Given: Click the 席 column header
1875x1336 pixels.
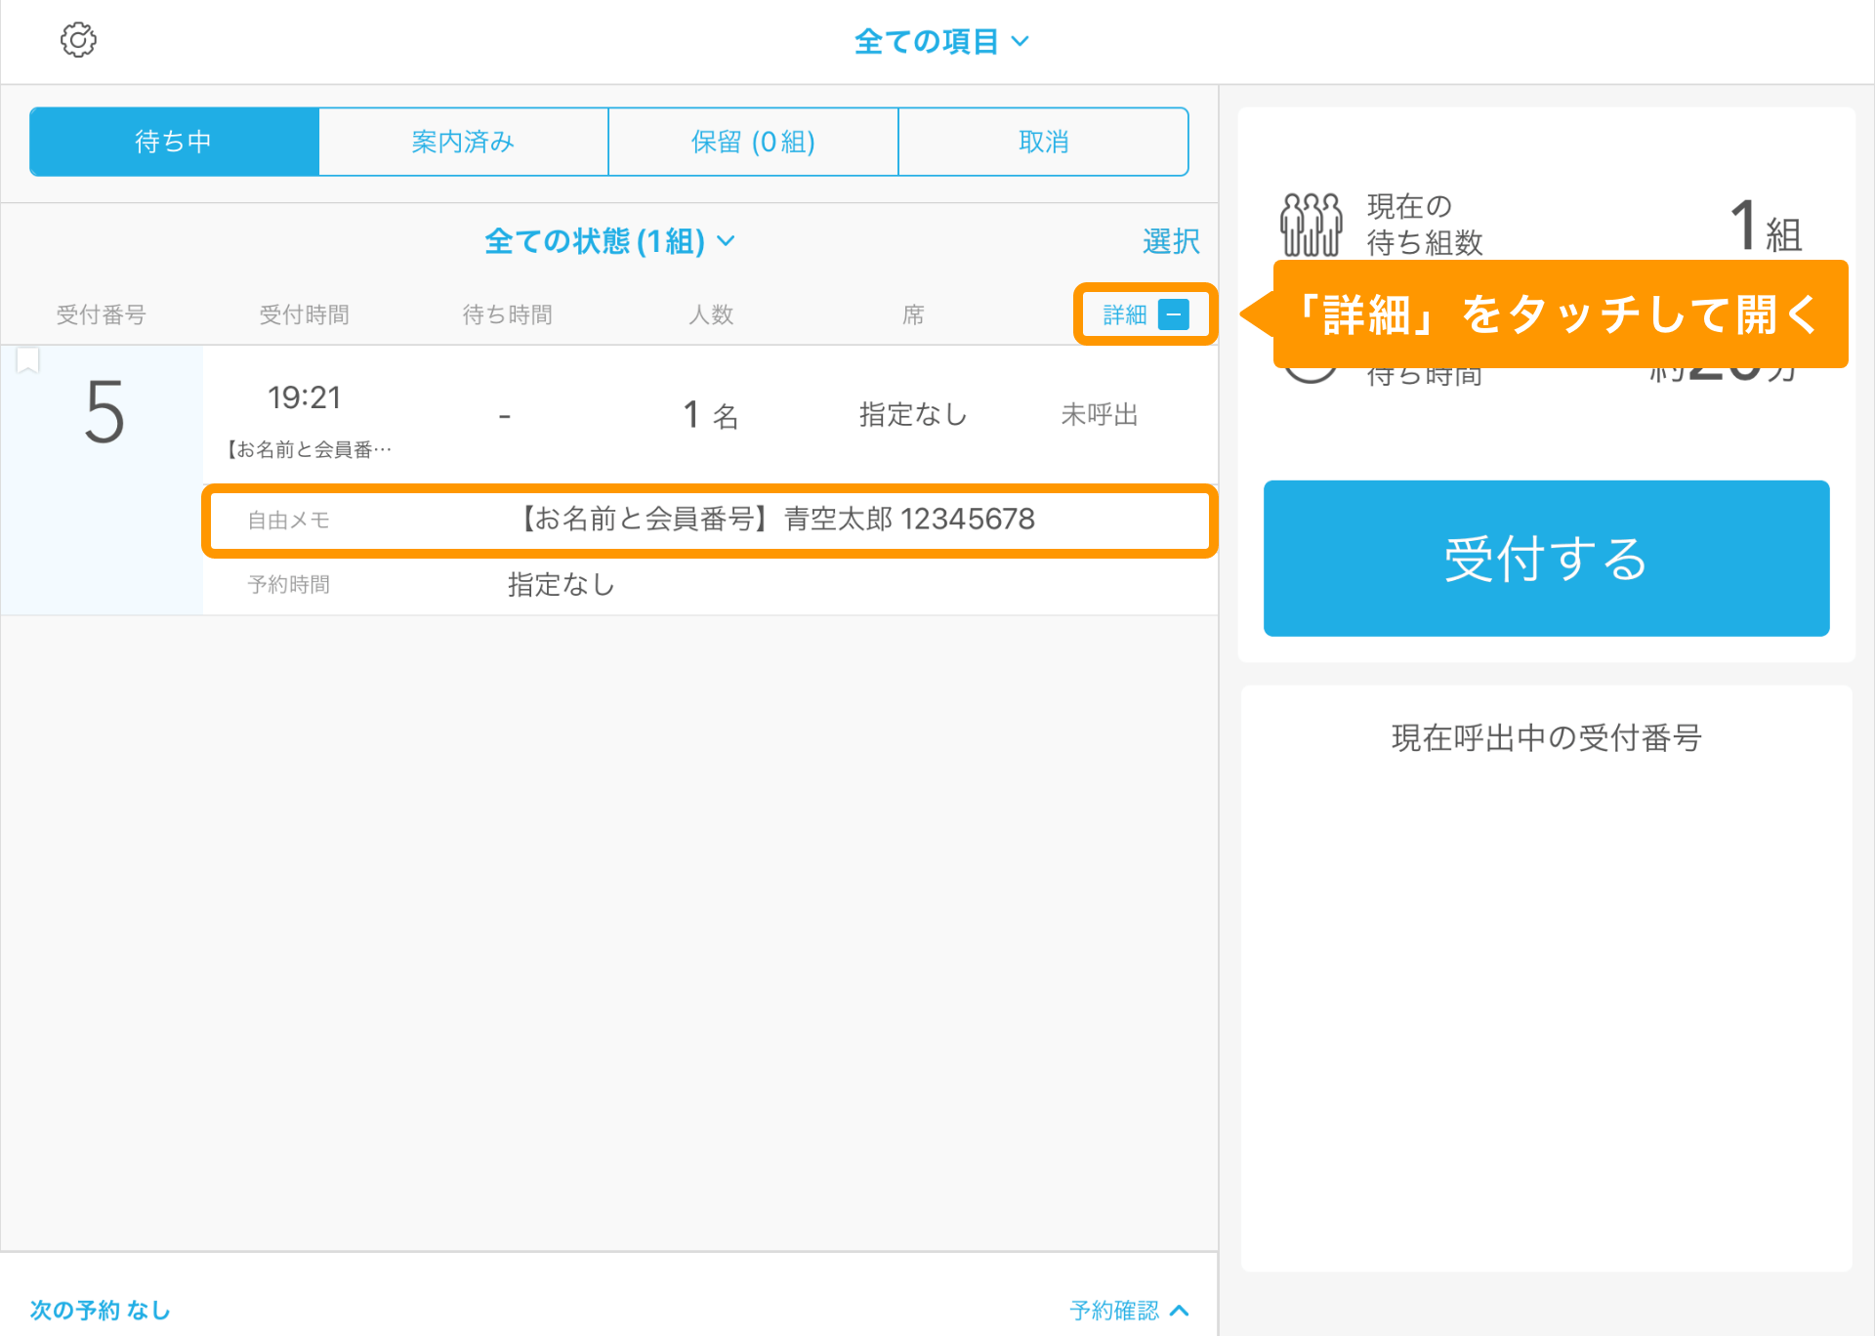Looking at the screenshot, I should click(x=913, y=314).
